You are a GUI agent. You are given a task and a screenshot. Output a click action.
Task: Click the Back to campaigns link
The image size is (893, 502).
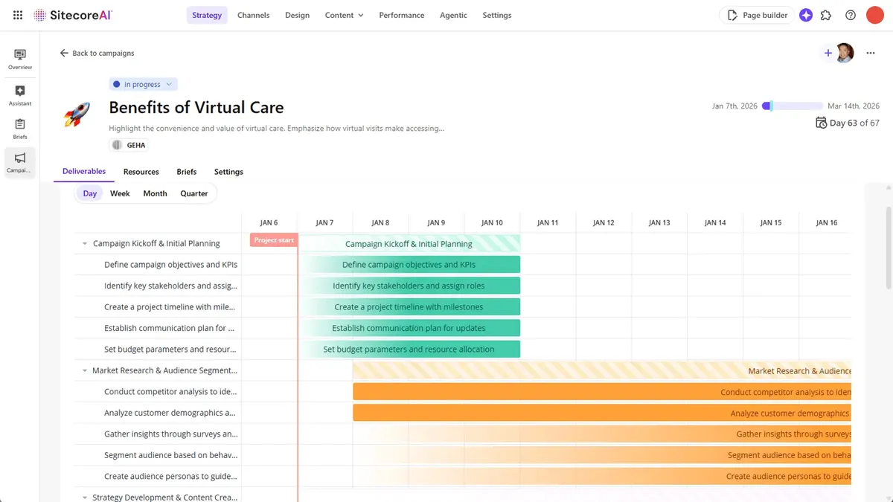coord(98,53)
